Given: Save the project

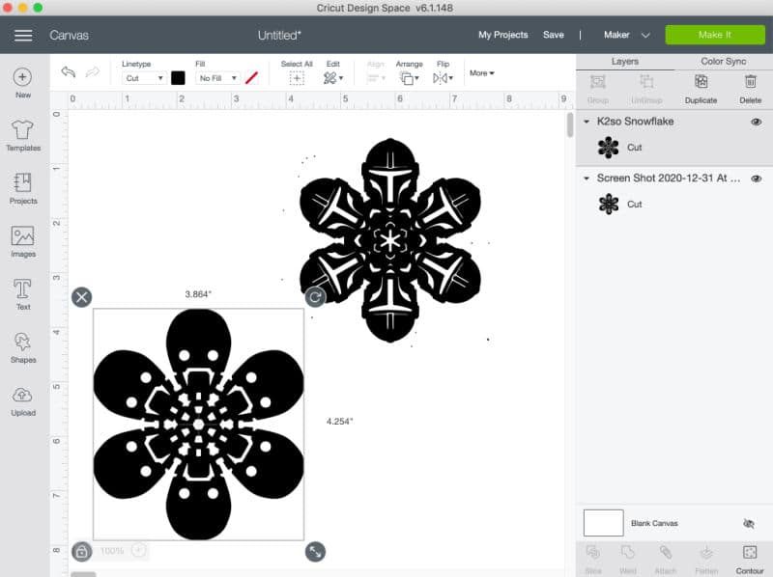Looking at the screenshot, I should [553, 35].
